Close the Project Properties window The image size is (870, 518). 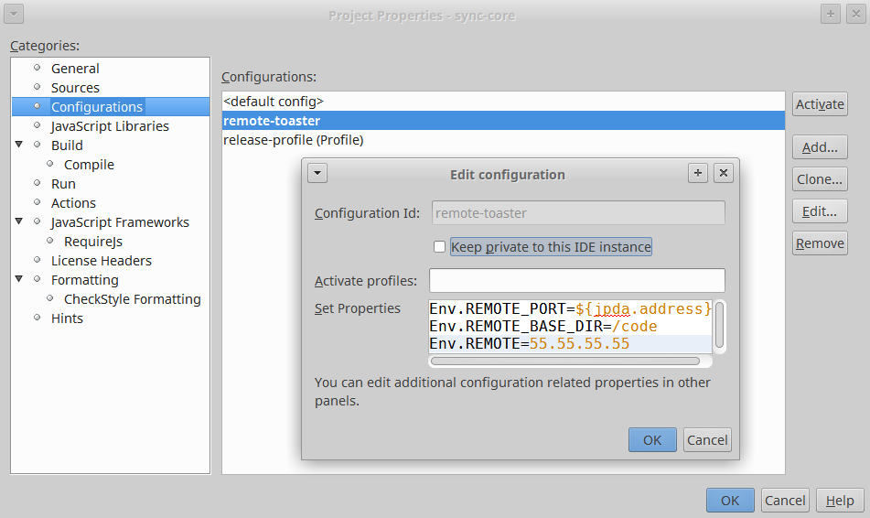[855, 15]
